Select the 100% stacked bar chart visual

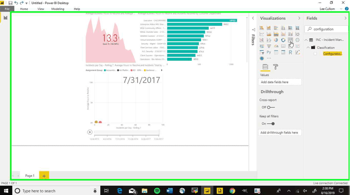290,28
